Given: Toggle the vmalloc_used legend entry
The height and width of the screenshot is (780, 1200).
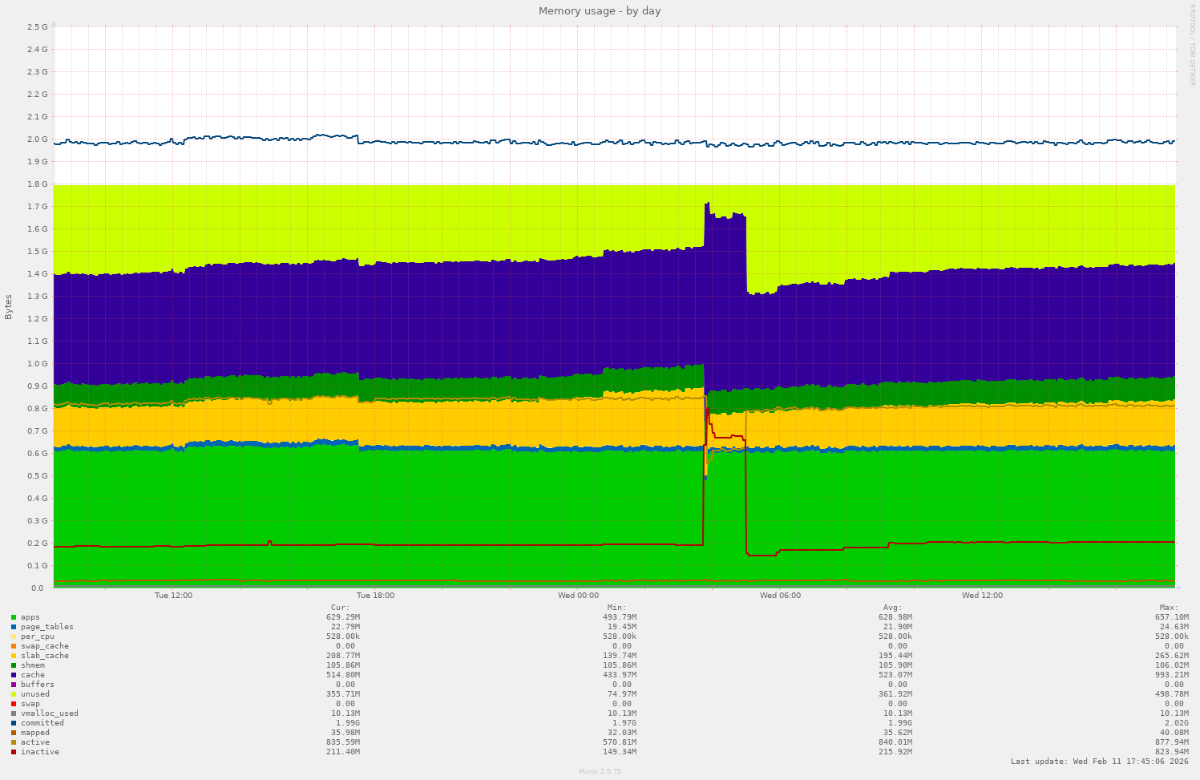Looking at the screenshot, I should (13, 713).
